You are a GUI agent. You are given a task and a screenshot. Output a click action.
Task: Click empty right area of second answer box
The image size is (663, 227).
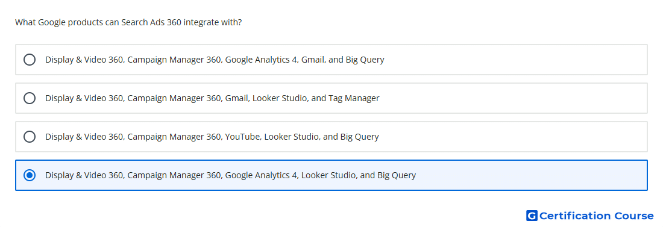tap(514, 98)
